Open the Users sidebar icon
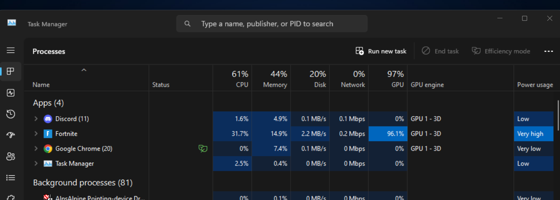 [11, 156]
